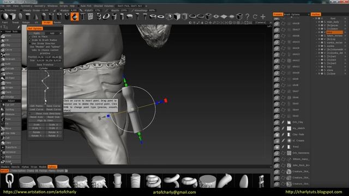Select the Warp tool
This screenshot has width=349, height=196.
tap(10, 157)
